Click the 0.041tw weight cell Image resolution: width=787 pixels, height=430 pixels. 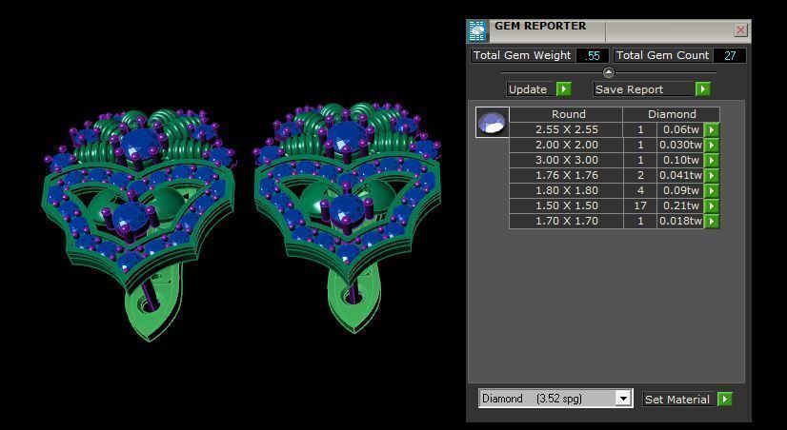coord(680,175)
